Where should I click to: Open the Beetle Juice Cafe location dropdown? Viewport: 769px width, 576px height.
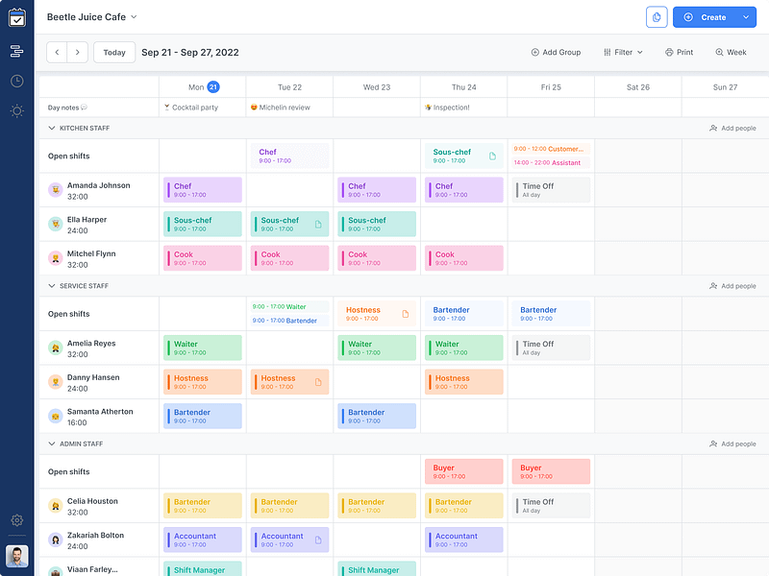[91, 17]
